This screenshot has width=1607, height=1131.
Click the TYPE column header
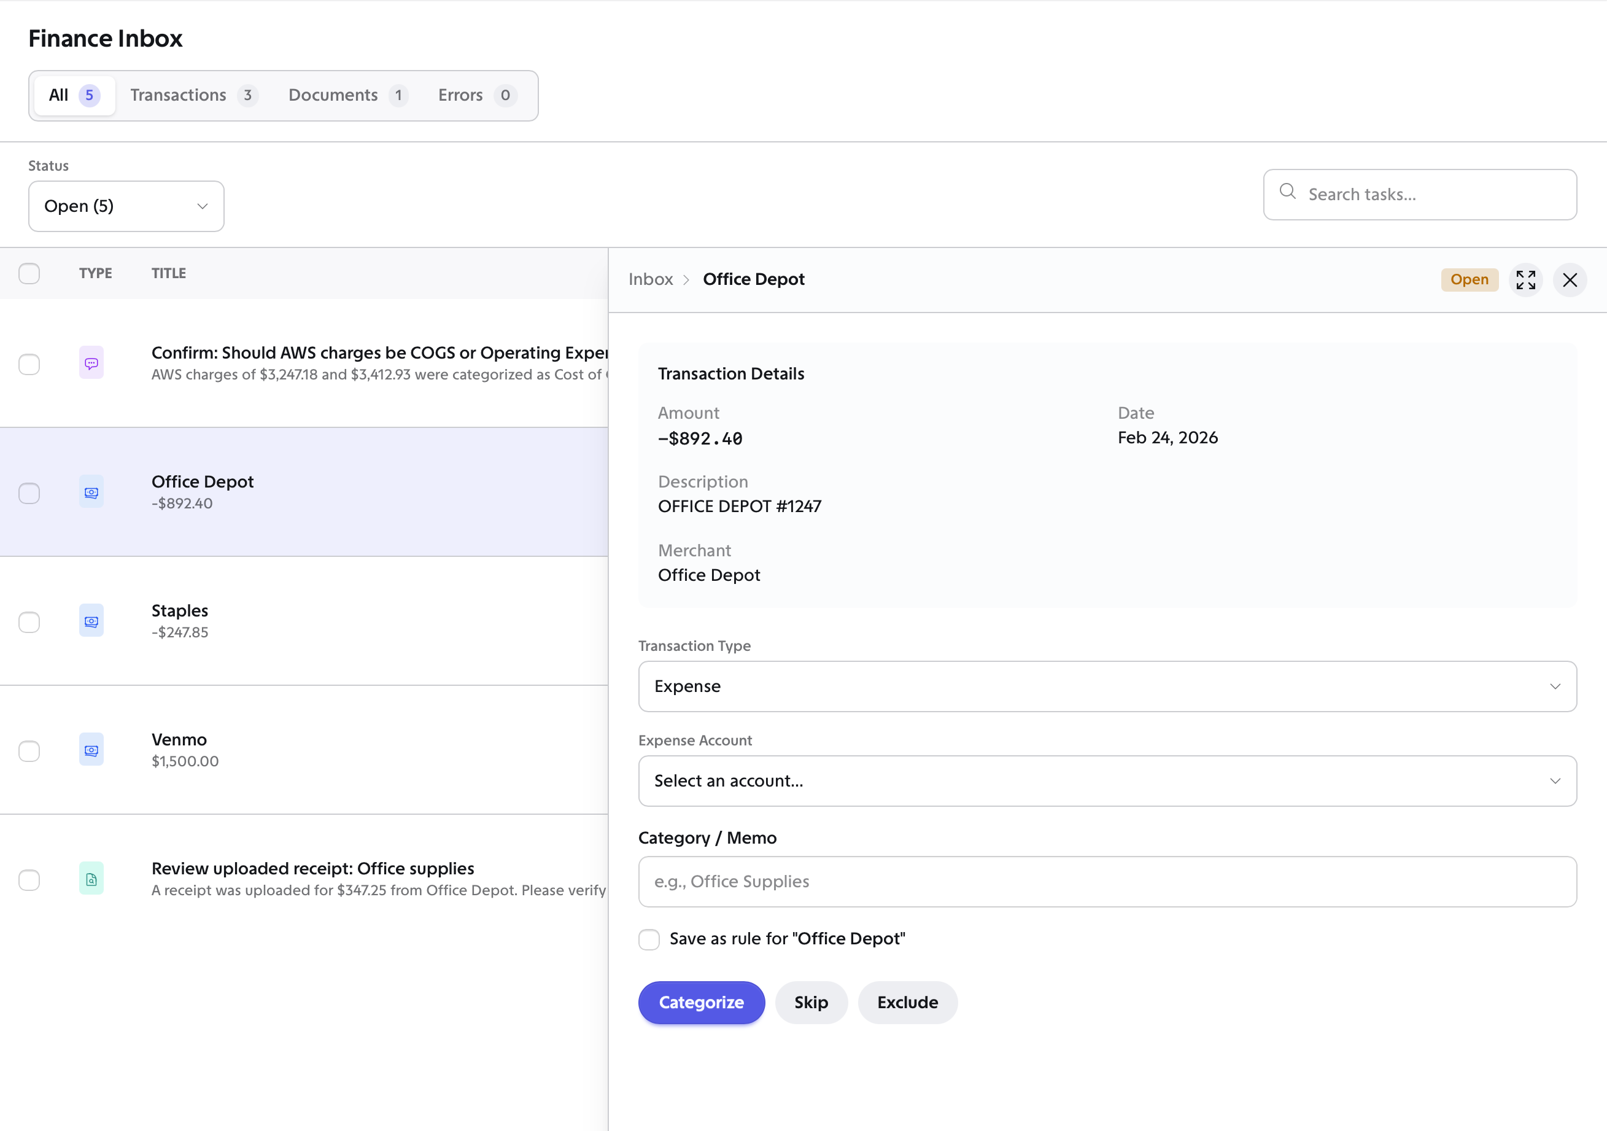click(95, 273)
